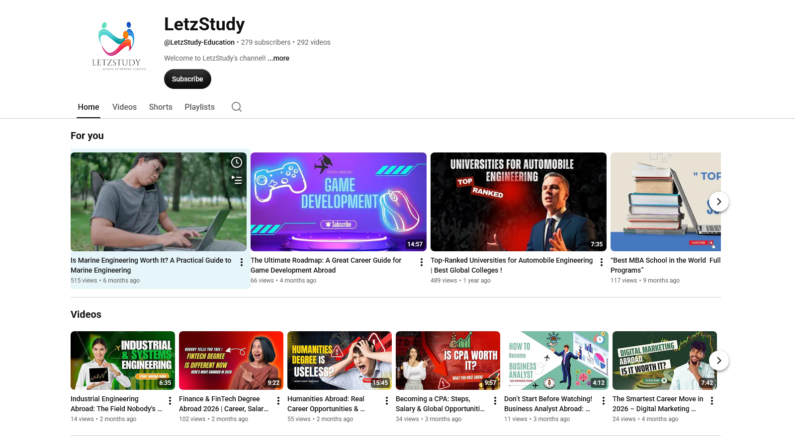Screen dimensions: 795x436
Task: Click the '279 subscribers' text
Action: pyautogui.click(x=265, y=42)
